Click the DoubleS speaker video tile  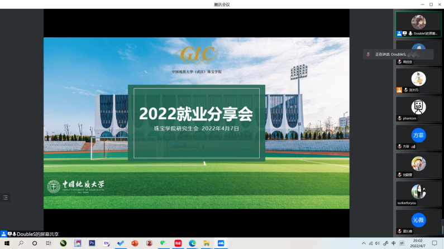coord(418,24)
